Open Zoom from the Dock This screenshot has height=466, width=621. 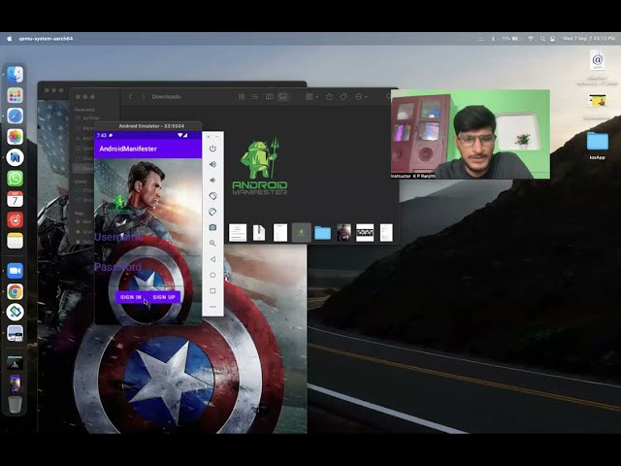(x=16, y=271)
